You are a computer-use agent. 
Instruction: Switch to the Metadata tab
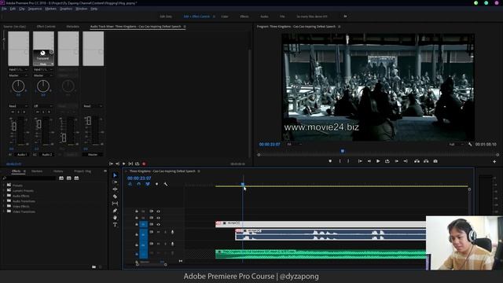click(x=73, y=26)
